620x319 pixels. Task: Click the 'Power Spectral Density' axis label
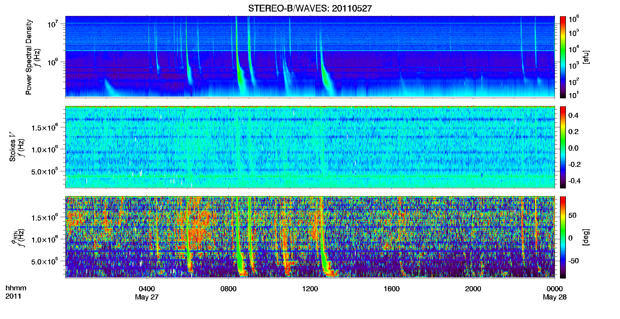point(29,57)
